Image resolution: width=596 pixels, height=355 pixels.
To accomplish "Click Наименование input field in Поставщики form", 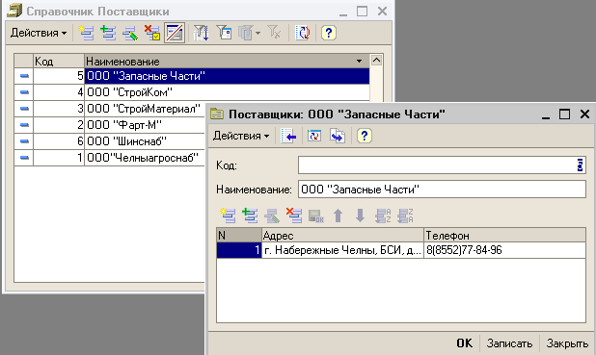I will [x=442, y=189].
